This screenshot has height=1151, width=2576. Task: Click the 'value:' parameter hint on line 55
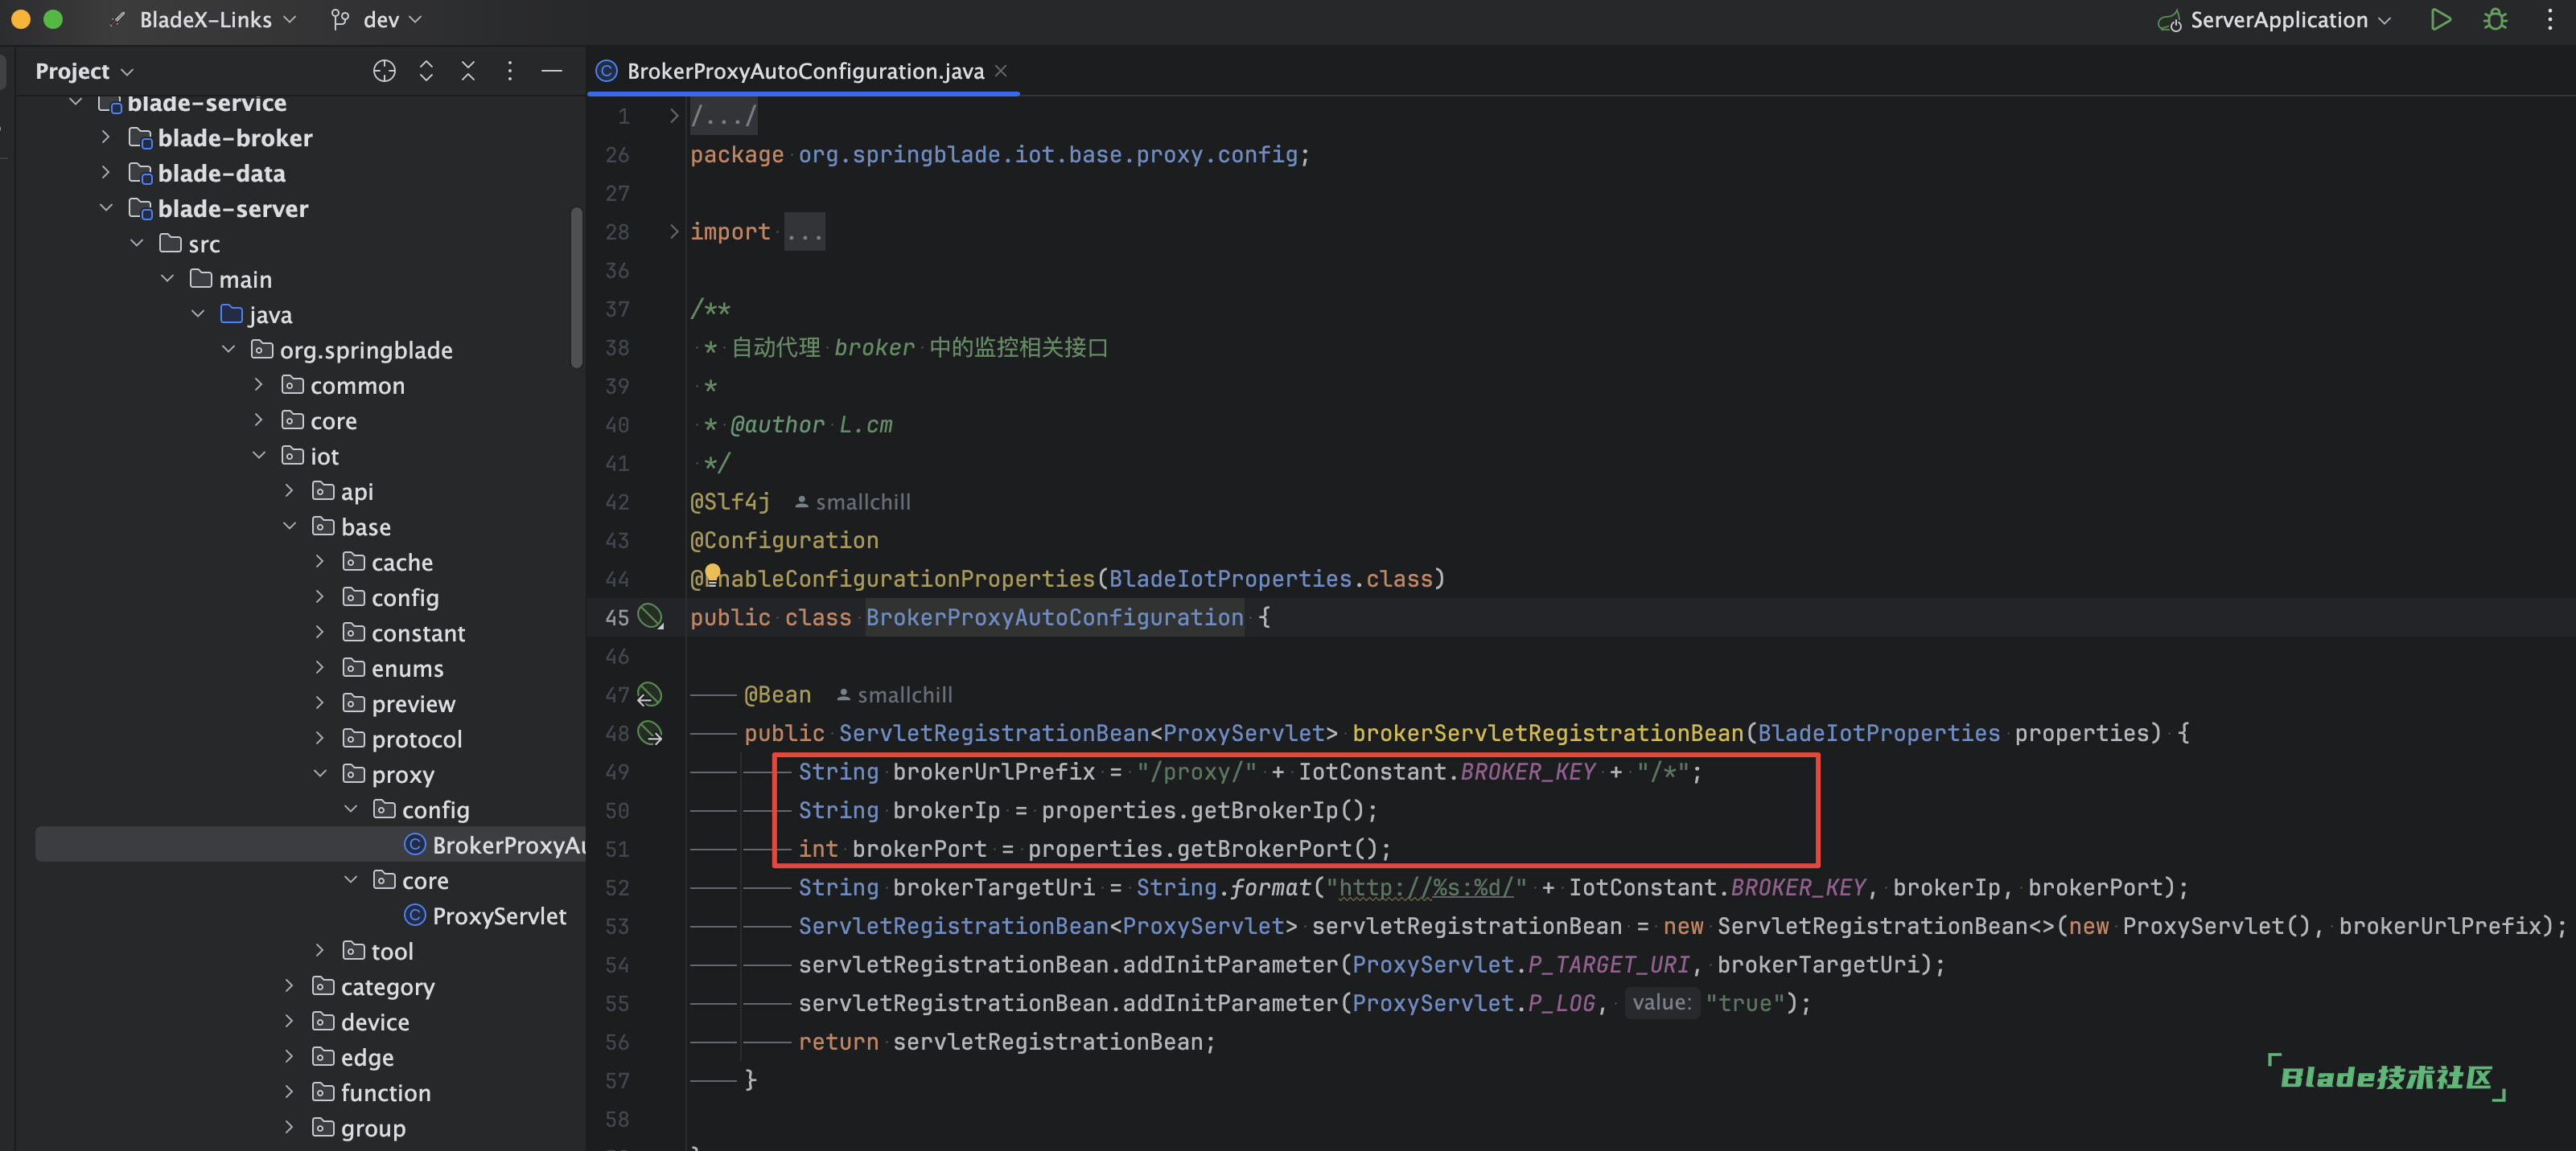coord(1661,1002)
